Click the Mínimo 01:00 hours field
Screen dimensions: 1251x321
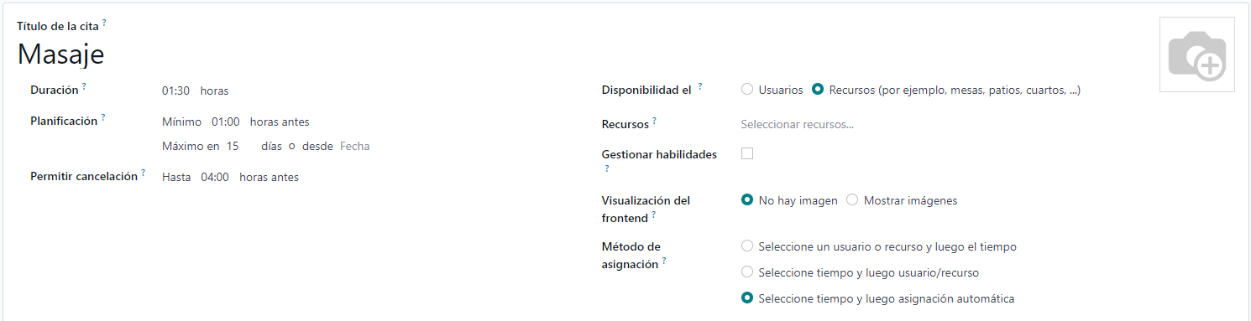227,122
